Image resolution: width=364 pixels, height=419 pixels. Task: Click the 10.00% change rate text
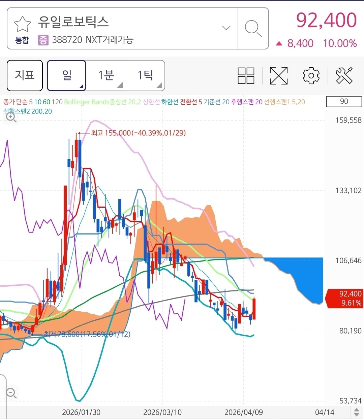pos(340,43)
